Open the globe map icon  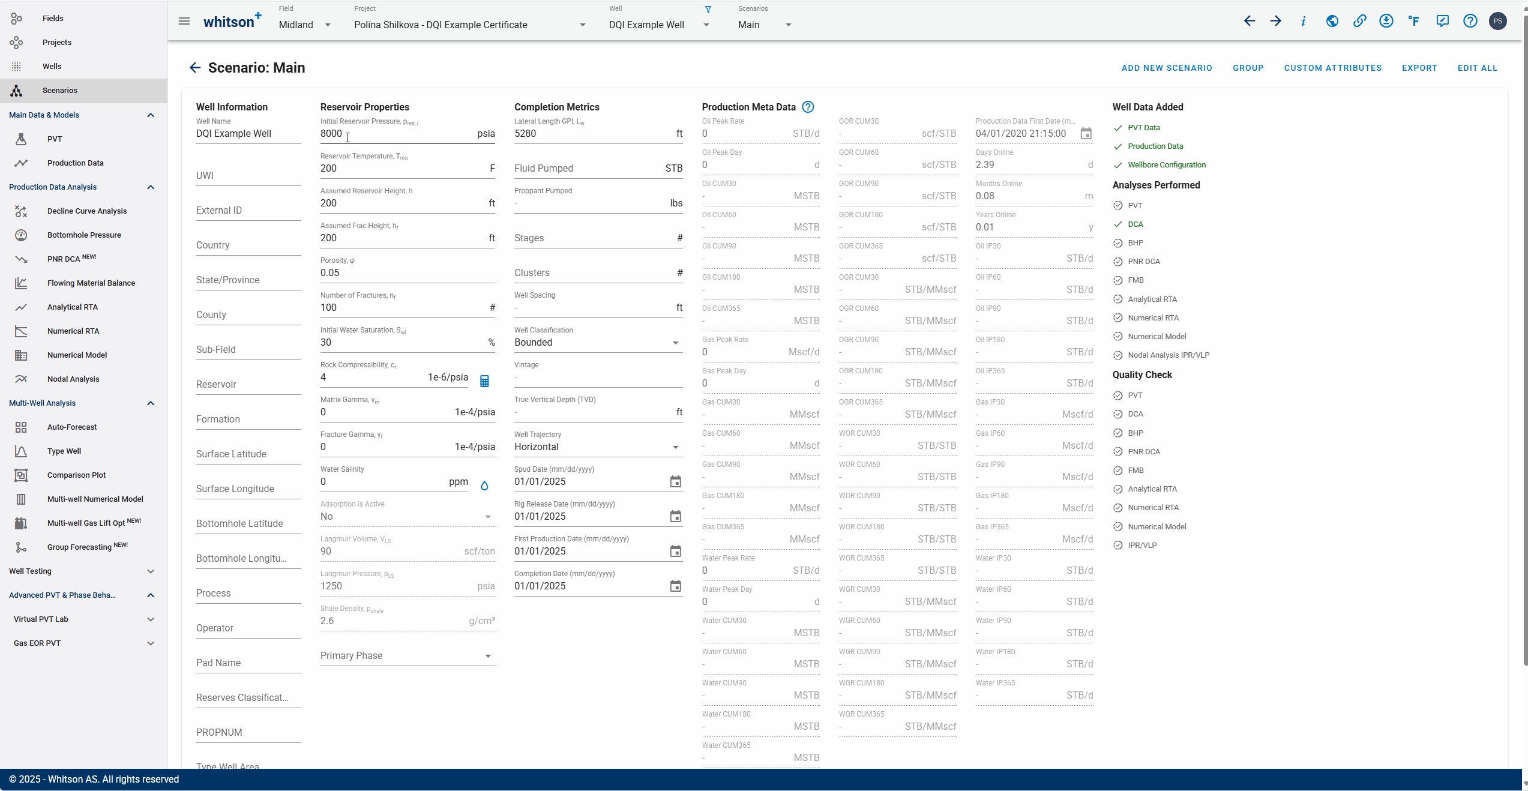pos(1332,21)
